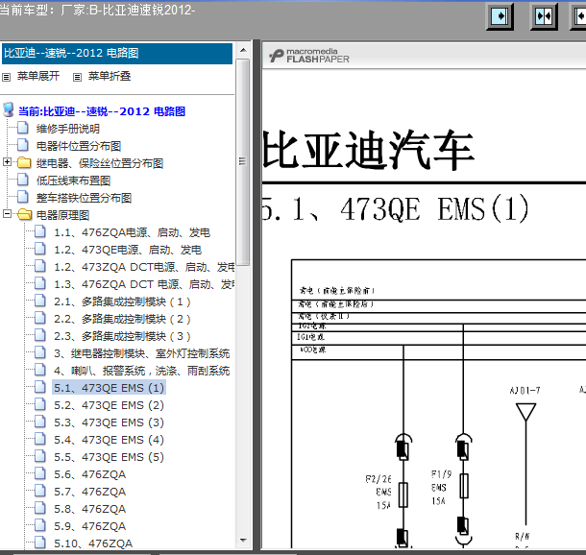The height and width of the screenshot is (555, 586).
Task: Click the document icon for 维修手册说明
Action: pyautogui.click(x=23, y=128)
